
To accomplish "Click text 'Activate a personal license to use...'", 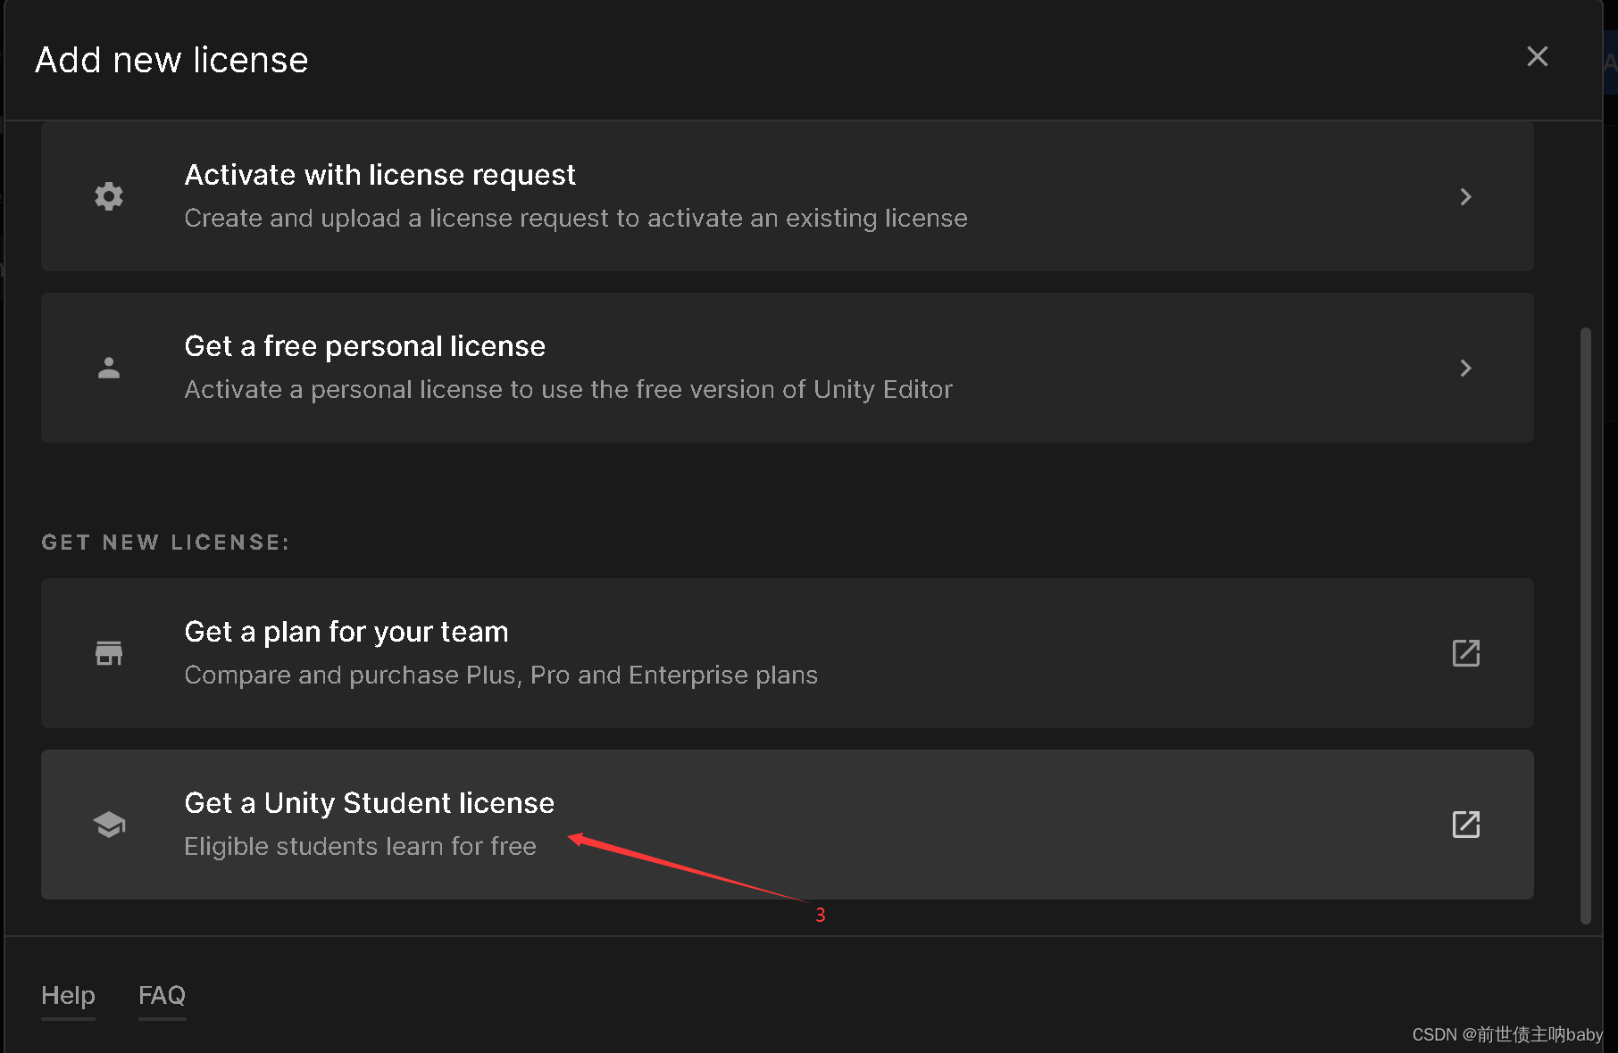I will (568, 389).
